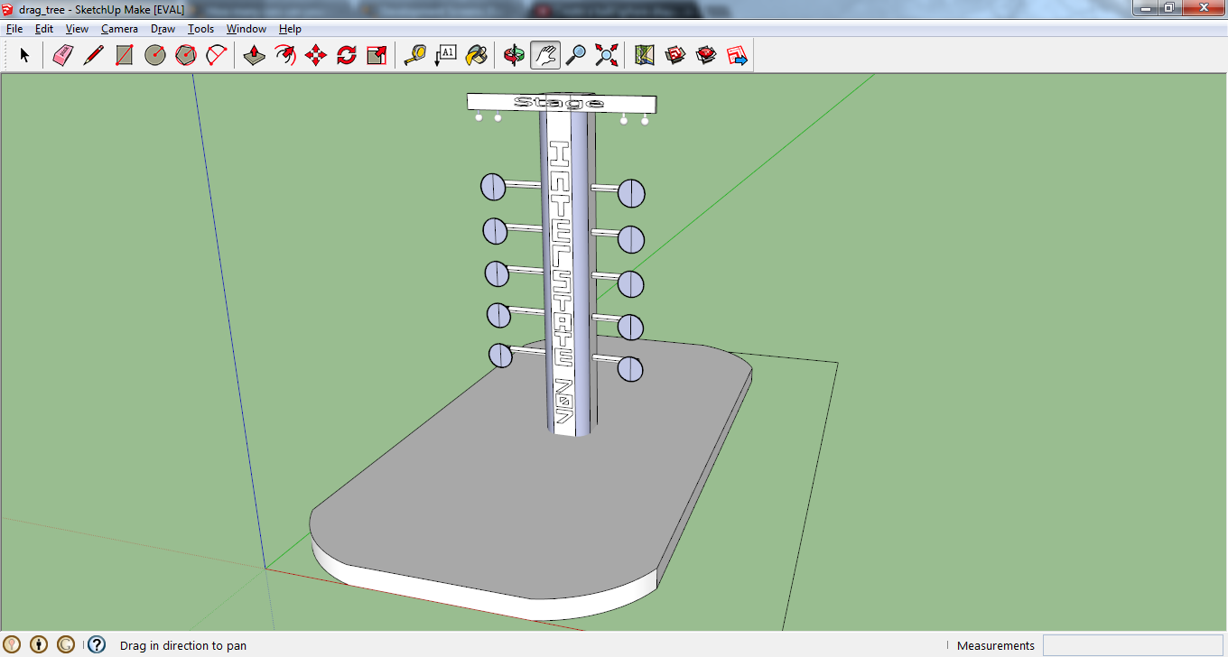This screenshot has height=657, width=1228.
Task: Open the Edit menu
Action: pos(44,29)
